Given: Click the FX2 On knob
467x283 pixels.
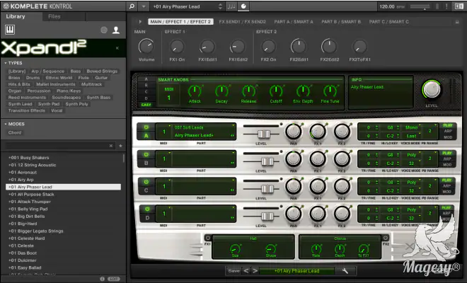Looking at the screenshot, I should [268, 47].
